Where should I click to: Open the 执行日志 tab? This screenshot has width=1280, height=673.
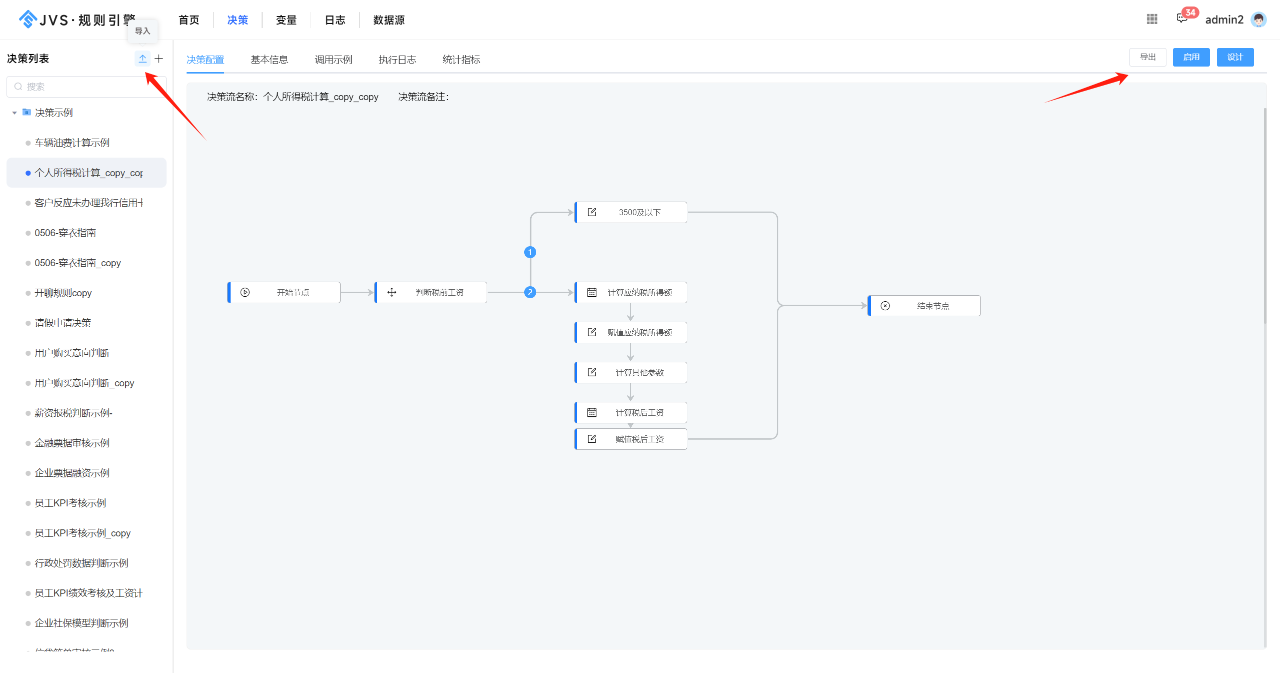coord(397,60)
